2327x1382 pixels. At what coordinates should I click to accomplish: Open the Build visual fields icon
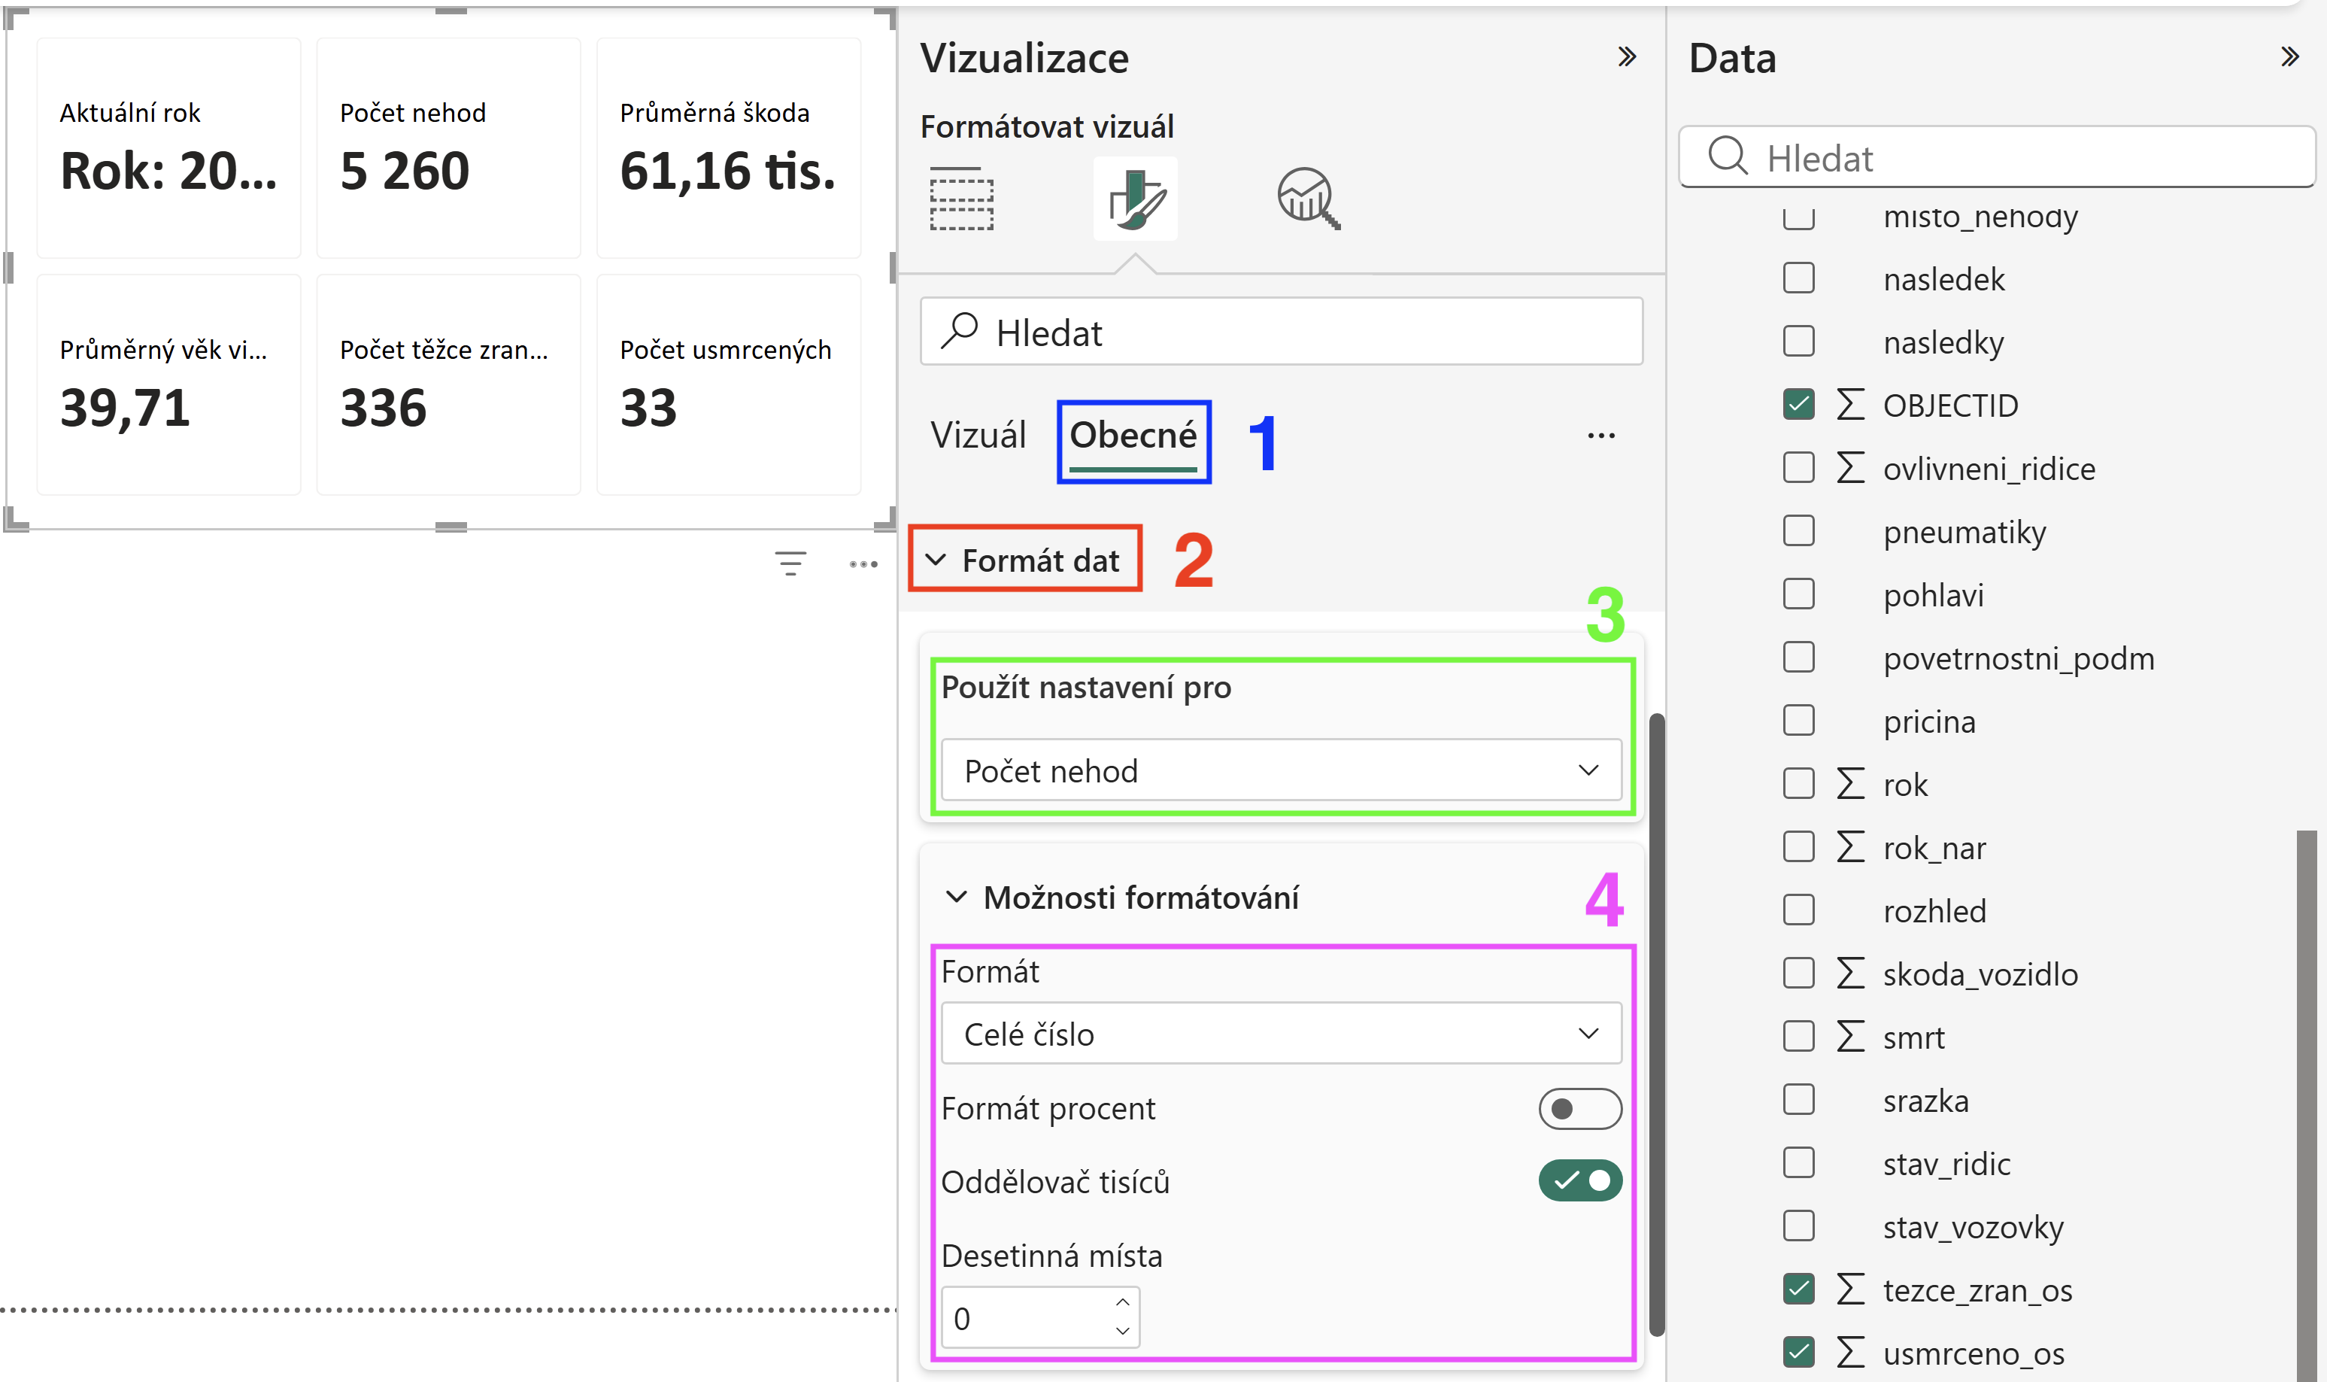[961, 199]
